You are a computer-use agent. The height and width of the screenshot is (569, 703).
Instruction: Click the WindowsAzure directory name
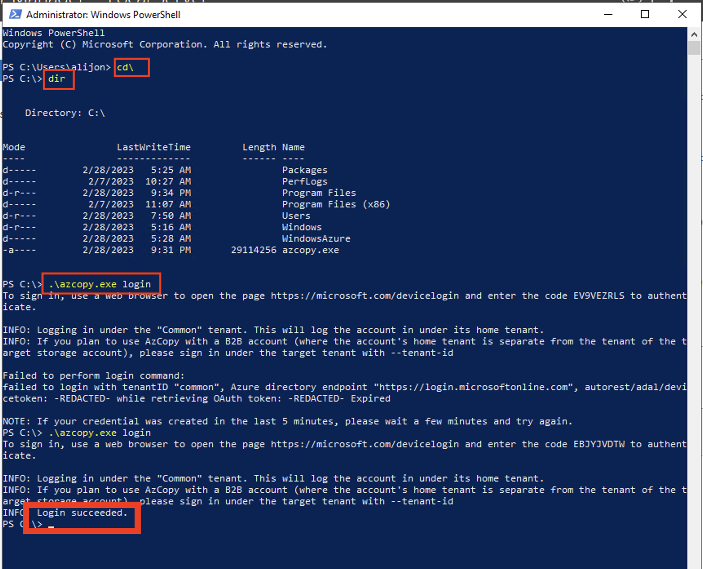316,238
